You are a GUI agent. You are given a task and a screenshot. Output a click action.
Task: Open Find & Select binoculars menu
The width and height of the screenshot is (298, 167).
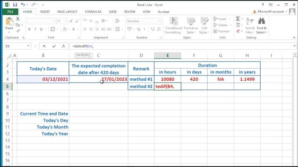coord(262,26)
